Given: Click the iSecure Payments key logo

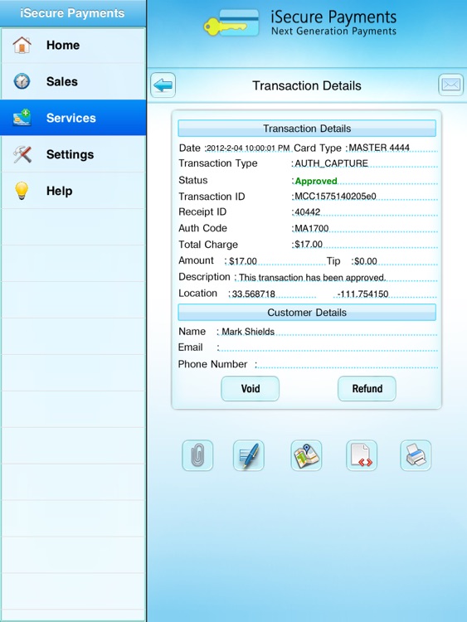Looking at the screenshot, I should [x=231, y=23].
